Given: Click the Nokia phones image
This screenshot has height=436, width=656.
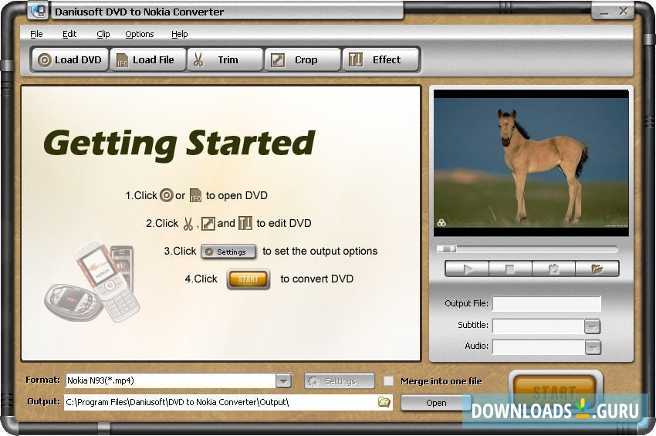Looking at the screenshot, I should 93,280.
